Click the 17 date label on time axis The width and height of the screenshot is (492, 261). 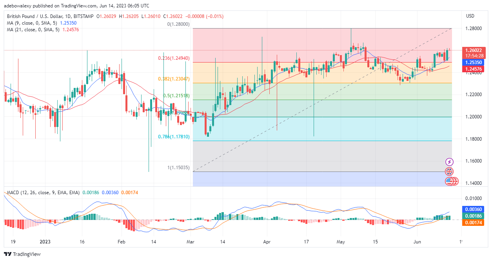(x=307, y=241)
